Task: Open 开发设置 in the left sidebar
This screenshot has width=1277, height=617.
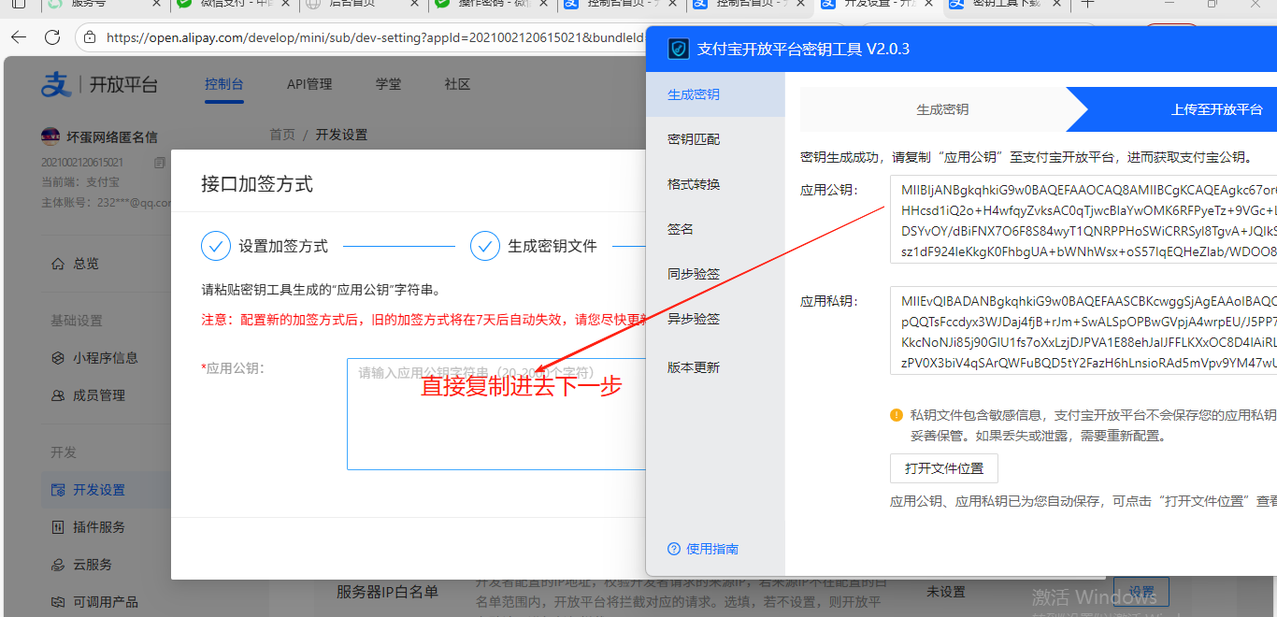Action: pos(107,490)
